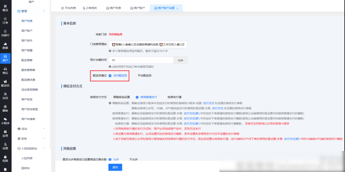Click the 顾客 customer icon

pyautogui.click(x=5, y=106)
